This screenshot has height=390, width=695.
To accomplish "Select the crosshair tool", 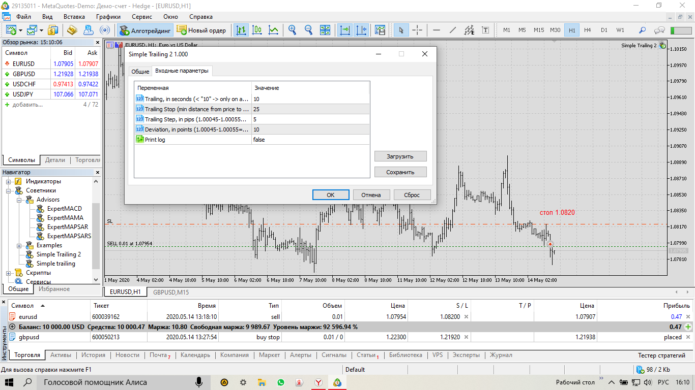I will [417, 30].
